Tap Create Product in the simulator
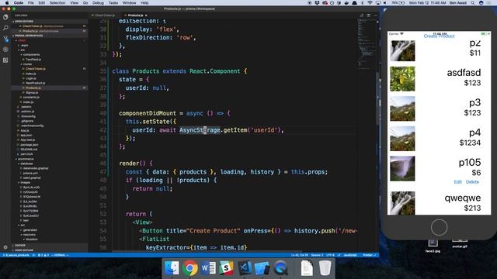This screenshot has width=497, height=279. tap(439, 36)
